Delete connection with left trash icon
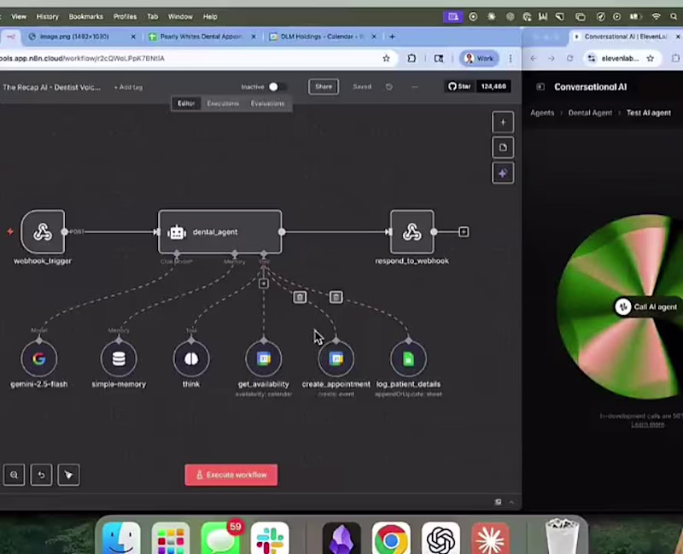The image size is (683, 554). pyautogui.click(x=300, y=297)
